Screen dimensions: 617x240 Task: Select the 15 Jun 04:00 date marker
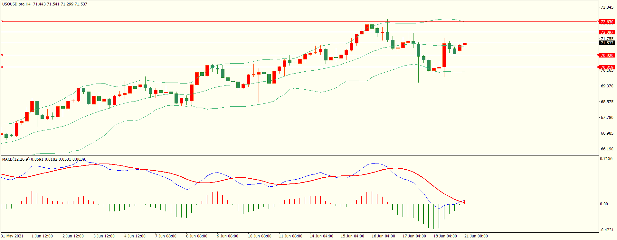point(352,236)
